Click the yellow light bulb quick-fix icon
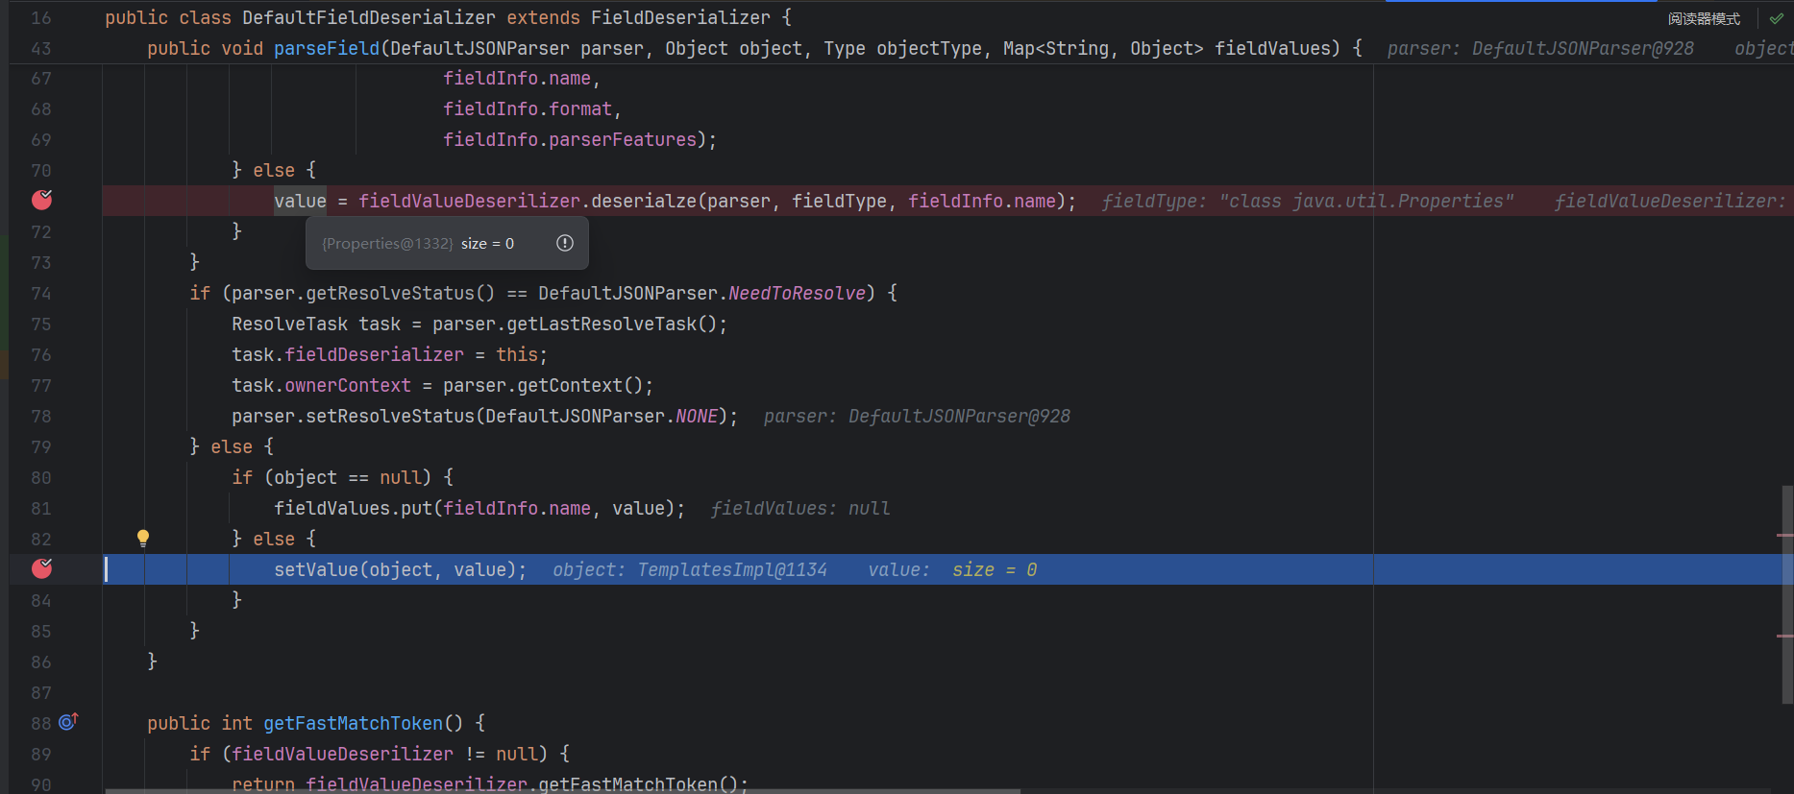The image size is (1794, 794). click(143, 538)
